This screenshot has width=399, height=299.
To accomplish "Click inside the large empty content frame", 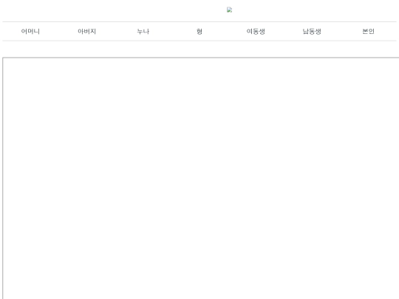I will coord(201,178).
